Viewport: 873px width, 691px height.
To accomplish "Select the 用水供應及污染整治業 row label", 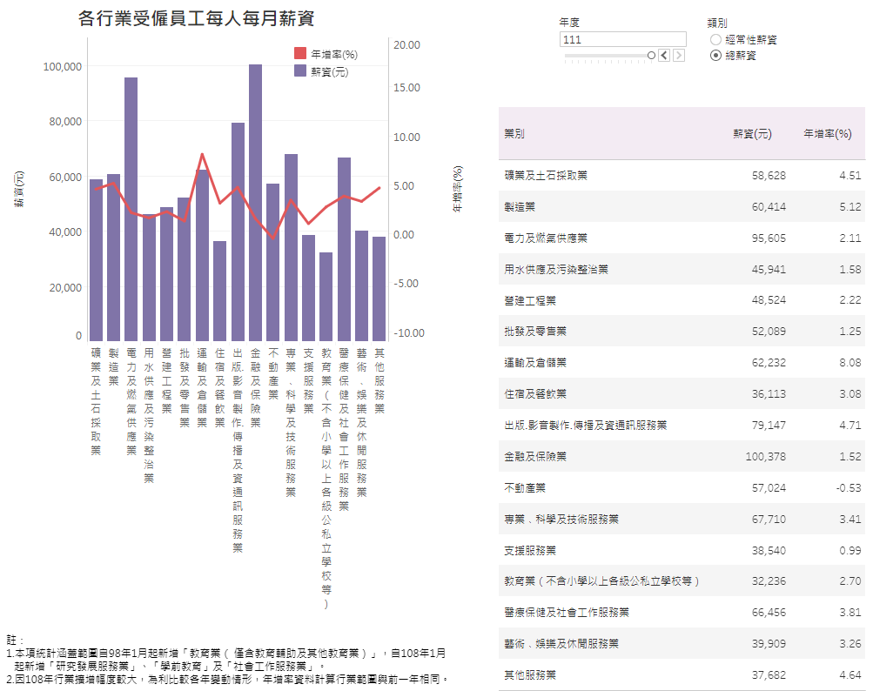I will pyautogui.click(x=556, y=269).
